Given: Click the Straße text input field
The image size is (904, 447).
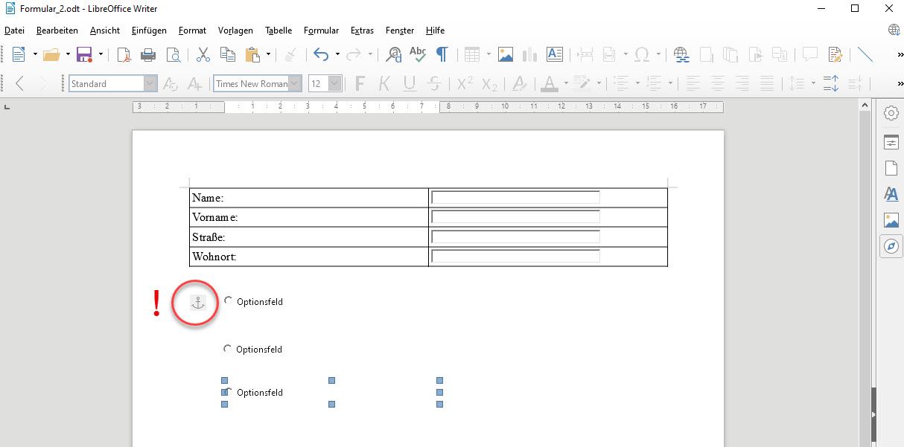Looking at the screenshot, I should pyautogui.click(x=515, y=237).
